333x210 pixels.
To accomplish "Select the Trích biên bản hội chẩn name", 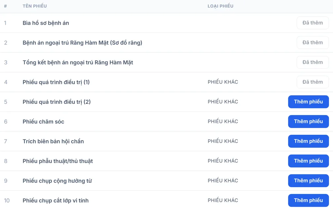I will (x=53, y=141).
